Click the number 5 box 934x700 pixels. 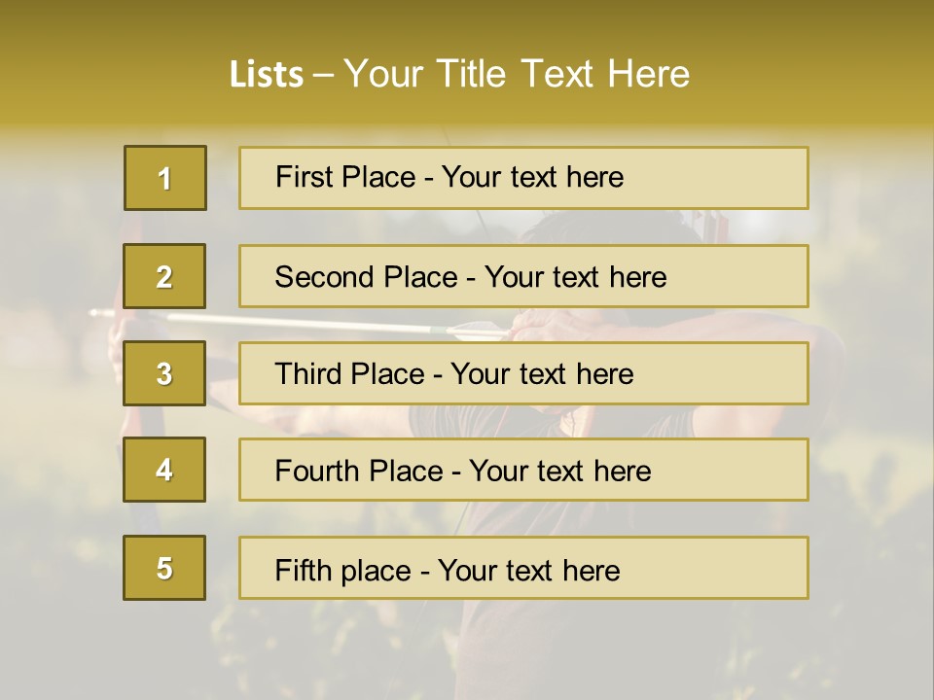click(x=164, y=568)
